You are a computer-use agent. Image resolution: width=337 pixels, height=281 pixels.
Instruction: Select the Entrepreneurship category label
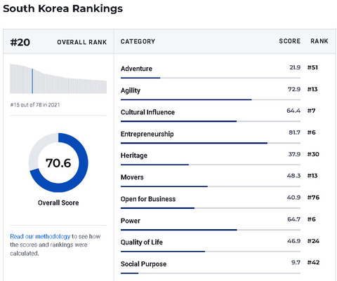147,134
